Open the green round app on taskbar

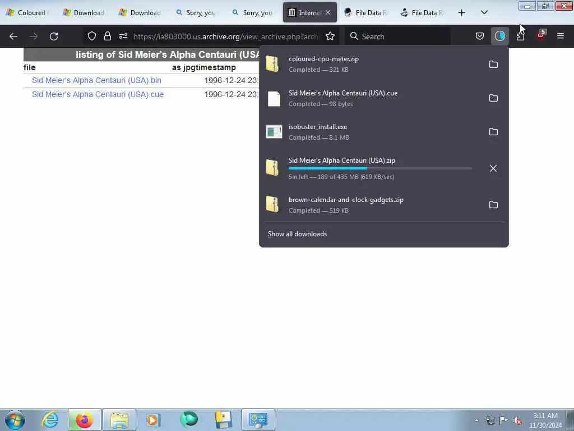pyautogui.click(x=189, y=420)
